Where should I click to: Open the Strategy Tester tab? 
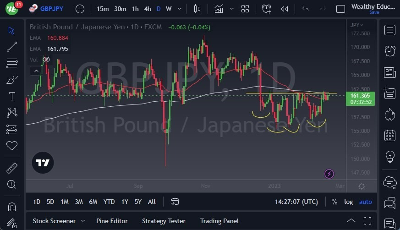[164, 221]
